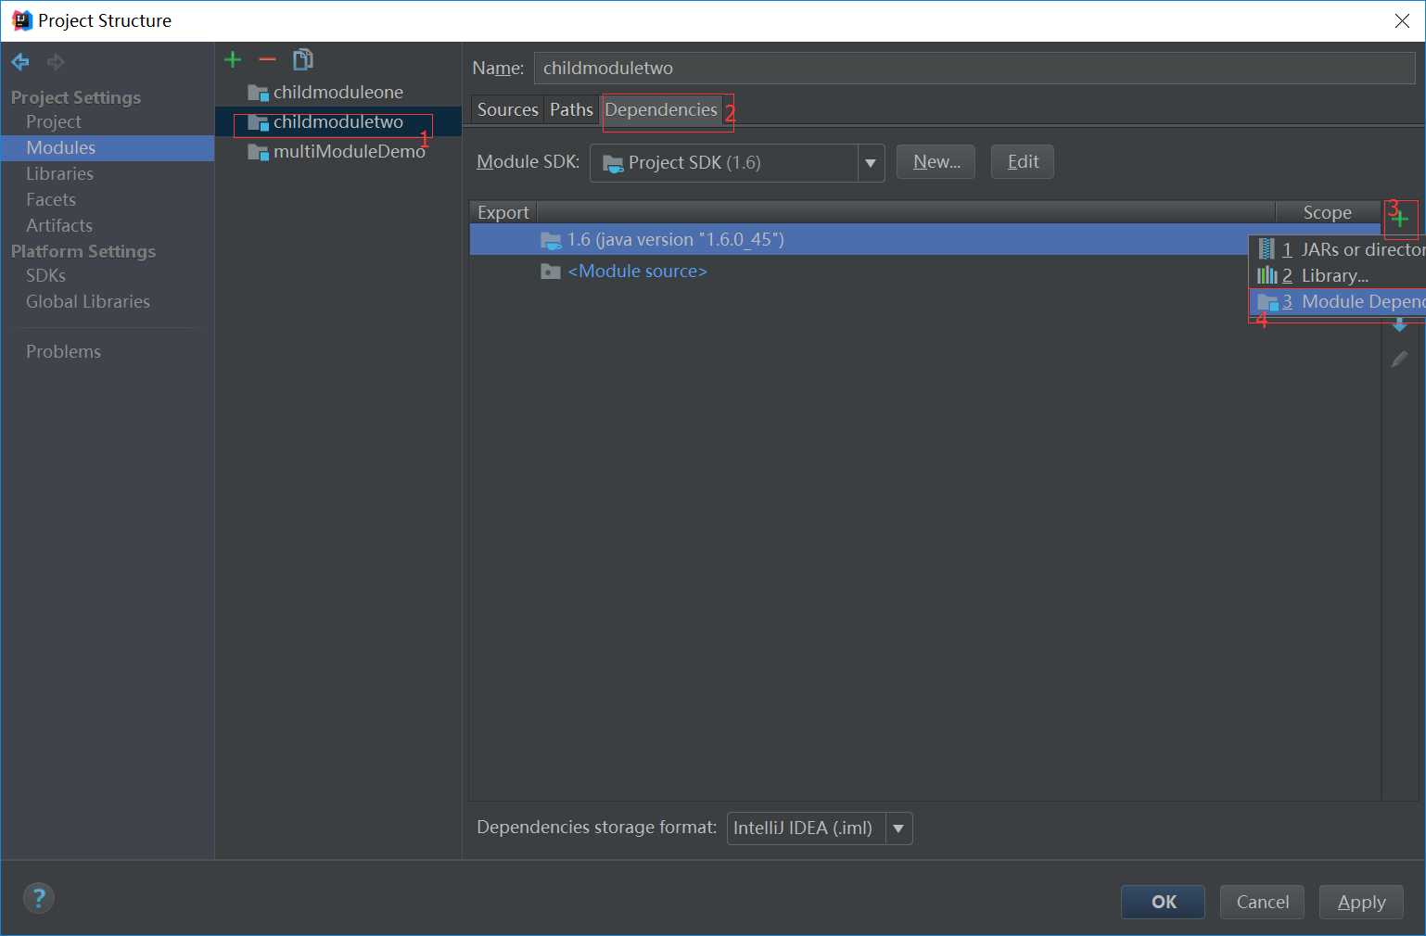Click the Apply button
This screenshot has width=1426, height=936.
(1361, 902)
